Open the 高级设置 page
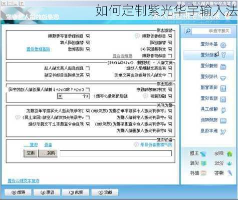 (209, 54)
